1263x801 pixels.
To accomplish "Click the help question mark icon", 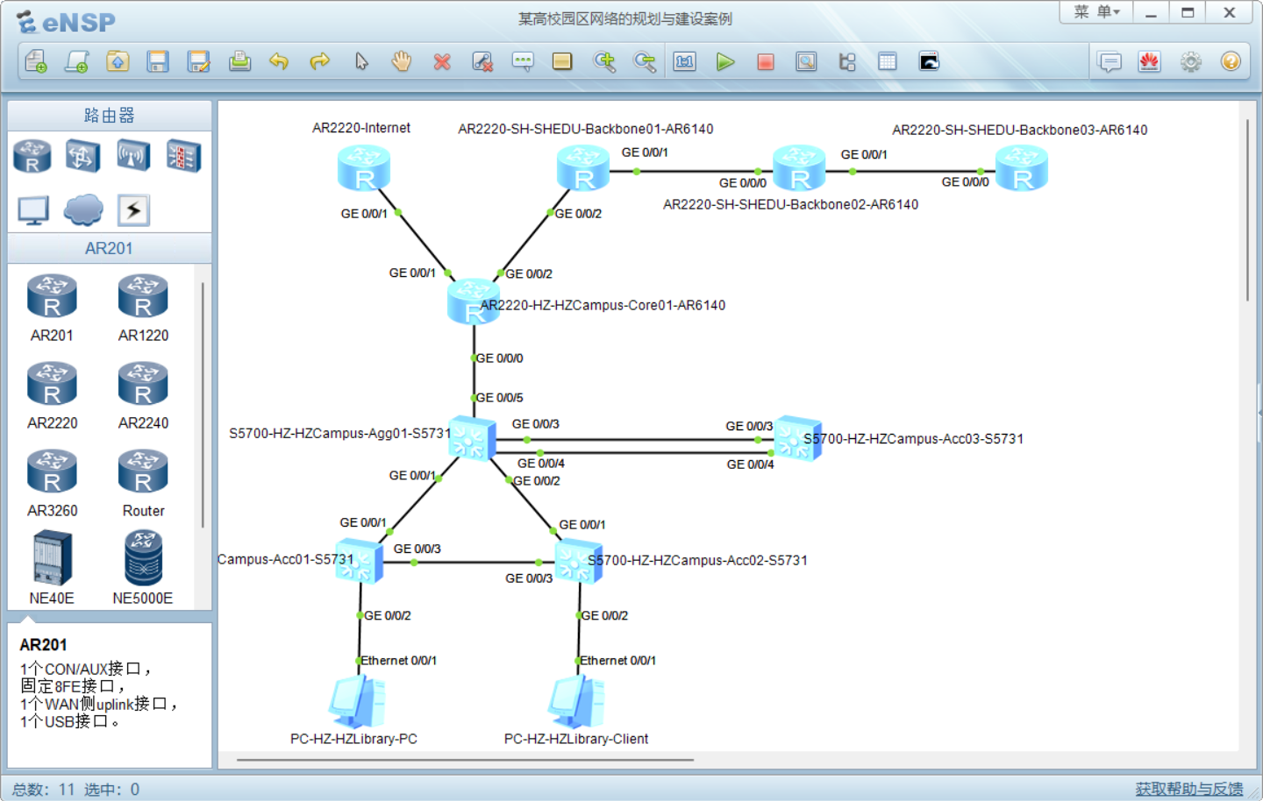I will click(1231, 61).
